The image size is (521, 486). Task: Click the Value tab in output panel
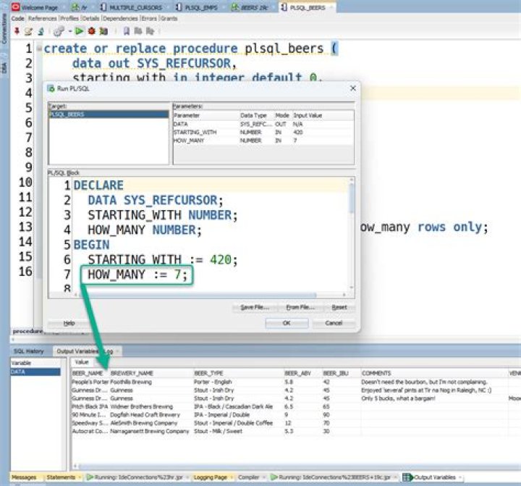tap(81, 362)
